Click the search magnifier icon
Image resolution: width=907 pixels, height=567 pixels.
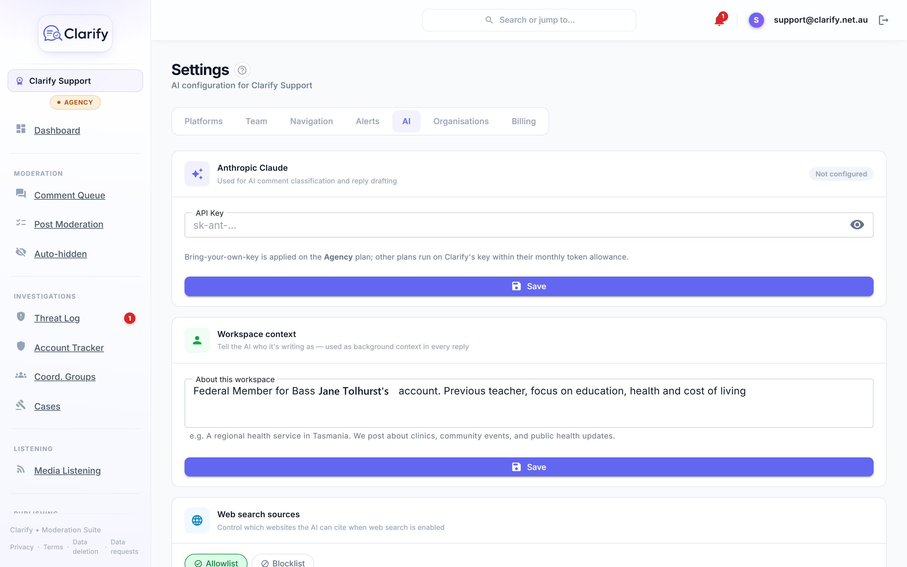pyautogui.click(x=489, y=20)
